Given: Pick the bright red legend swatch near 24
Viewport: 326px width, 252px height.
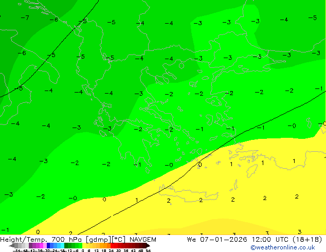Looking at the screenshot, I should (112, 245).
